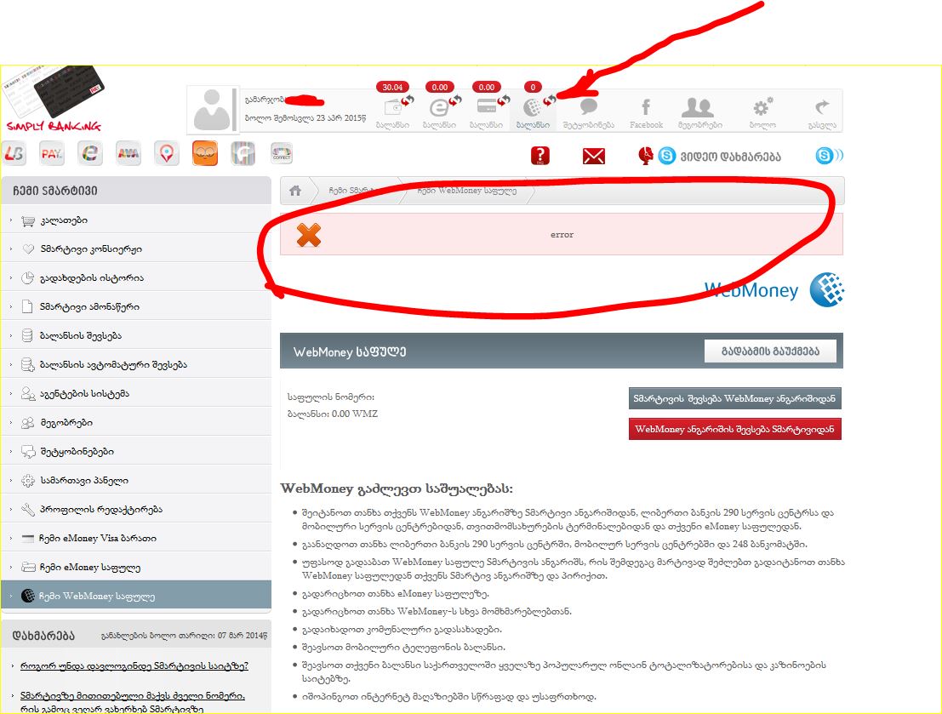This screenshot has width=942, height=714.
Task: Open შეტყობინებები row in the sidebar menu
Action: (x=136, y=451)
